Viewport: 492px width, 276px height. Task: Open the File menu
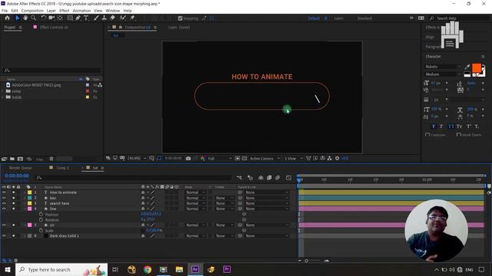click(x=5, y=11)
